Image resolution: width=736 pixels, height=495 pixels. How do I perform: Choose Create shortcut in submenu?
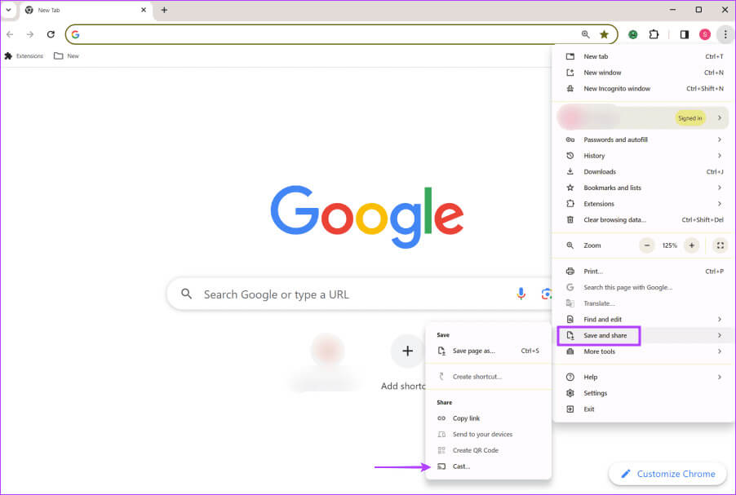click(x=488, y=376)
